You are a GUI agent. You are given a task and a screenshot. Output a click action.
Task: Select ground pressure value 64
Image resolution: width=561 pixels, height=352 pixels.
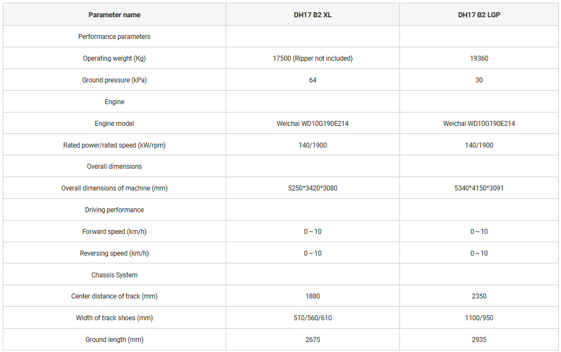click(313, 80)
